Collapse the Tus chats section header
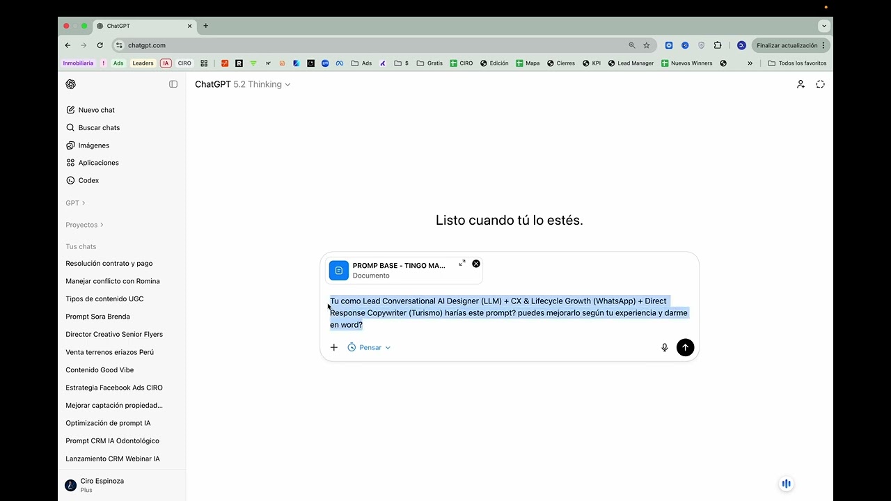Viewport: 891px width, 501px height. pyautogui.click(x=81, y=246)
